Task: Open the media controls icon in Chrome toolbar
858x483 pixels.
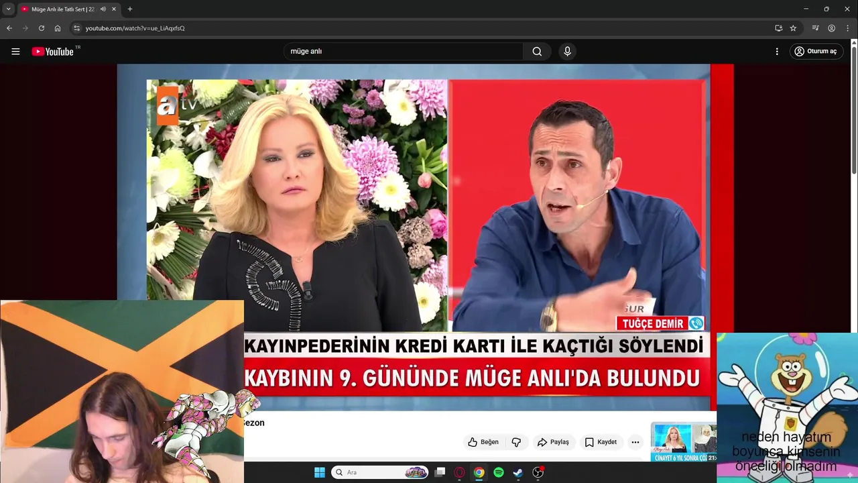Action: click(x=815, y=28)
